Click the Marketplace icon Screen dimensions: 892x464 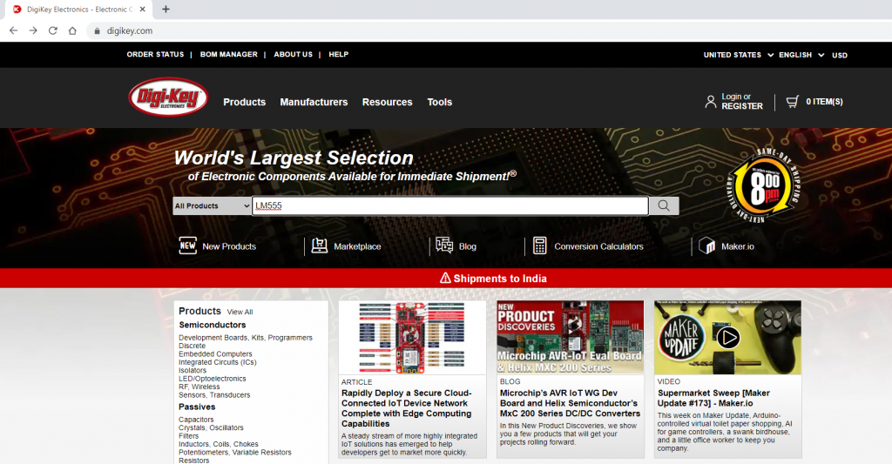coord(320,245)
